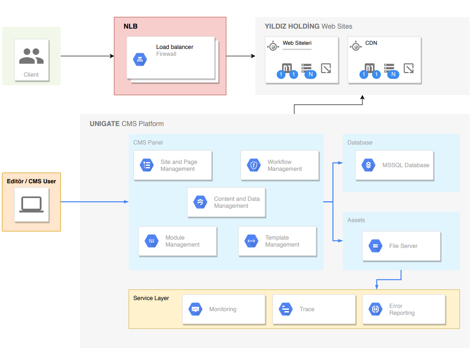Click the "YILDIZ HOLDİNG Web Sites" title

point(308,26)
